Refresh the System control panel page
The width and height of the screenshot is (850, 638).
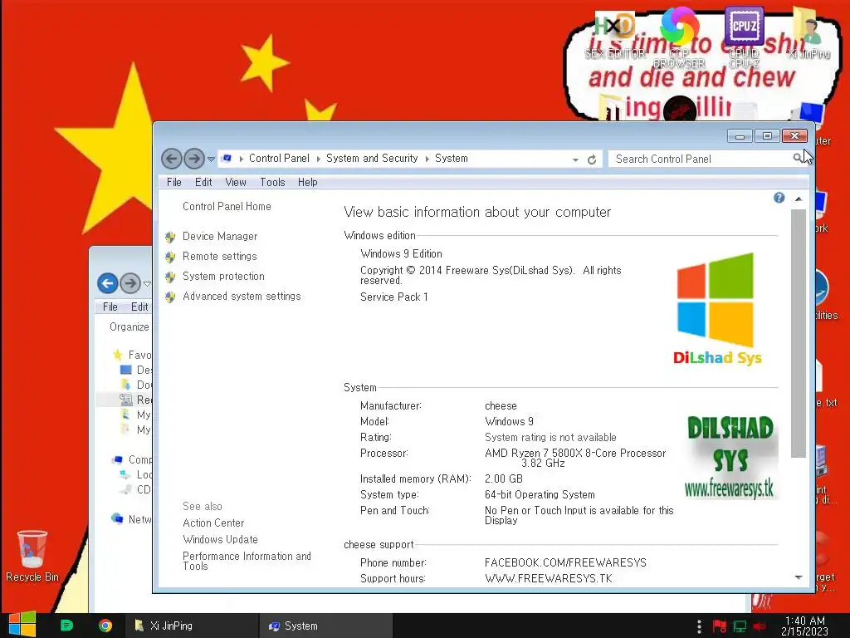592,159
